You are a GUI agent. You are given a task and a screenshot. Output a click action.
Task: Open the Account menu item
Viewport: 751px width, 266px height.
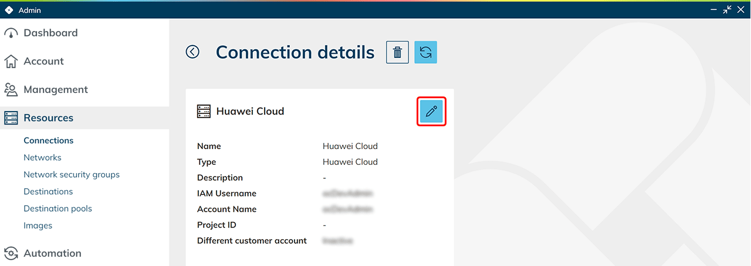[x=43, y=61]
